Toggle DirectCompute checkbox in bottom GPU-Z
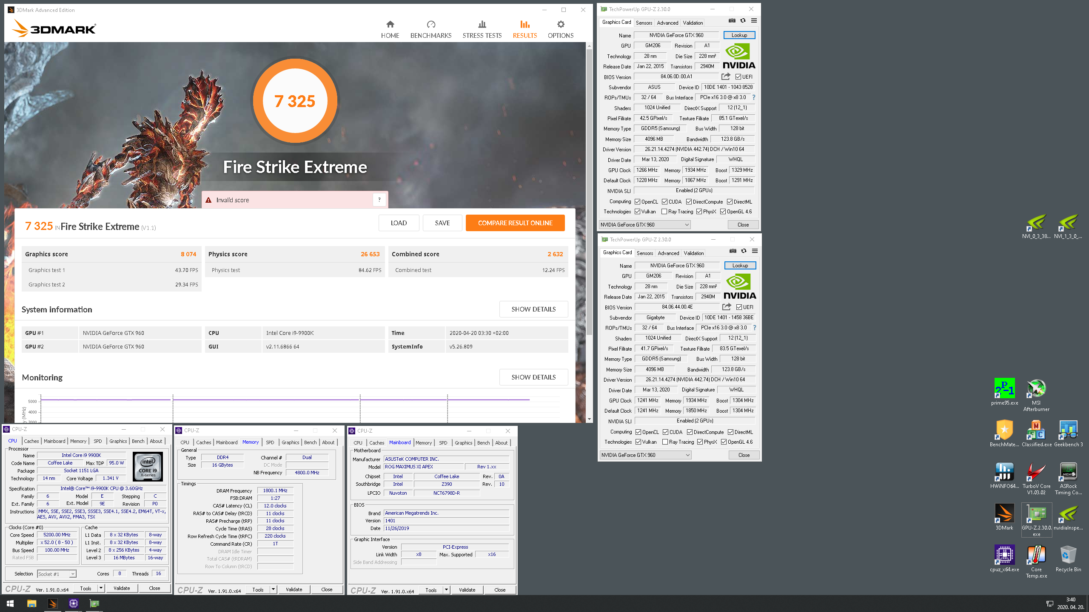1089x612 pixels. pos(690,432)
